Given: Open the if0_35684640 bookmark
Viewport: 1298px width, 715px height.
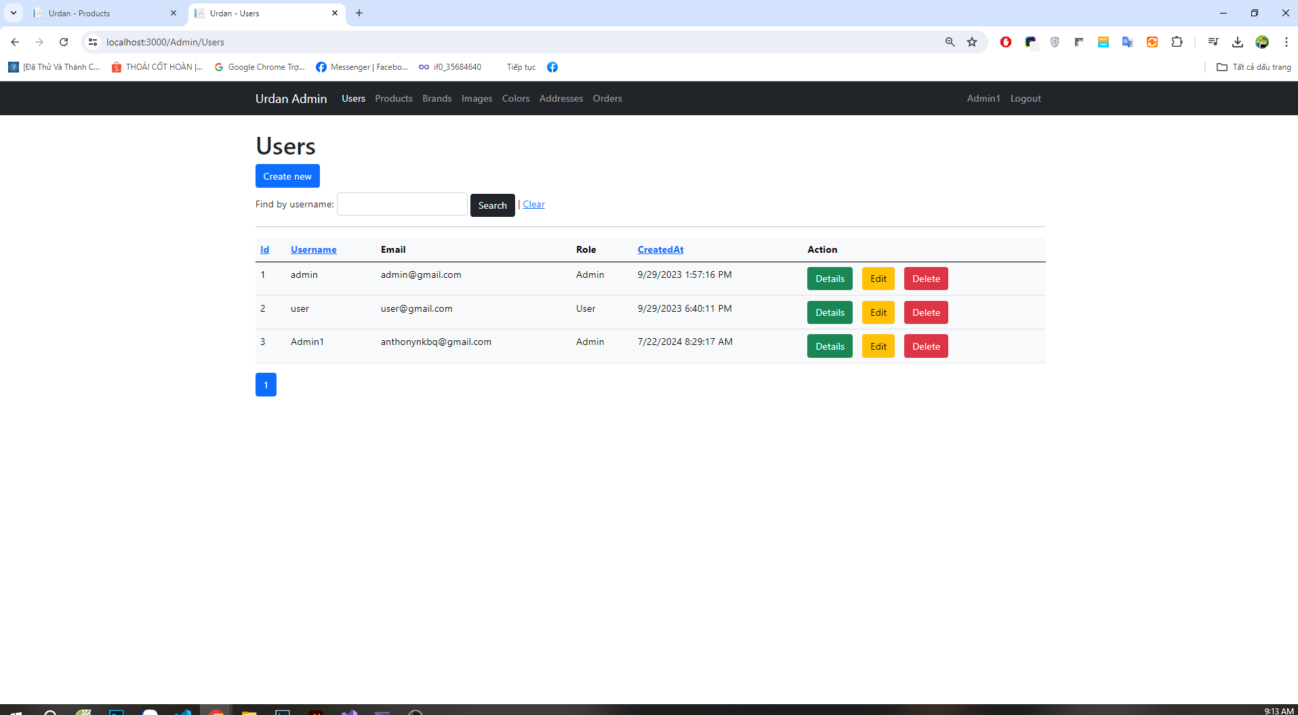Looking at the screenshot, I should pyautogui.click(x=450, y=67).
